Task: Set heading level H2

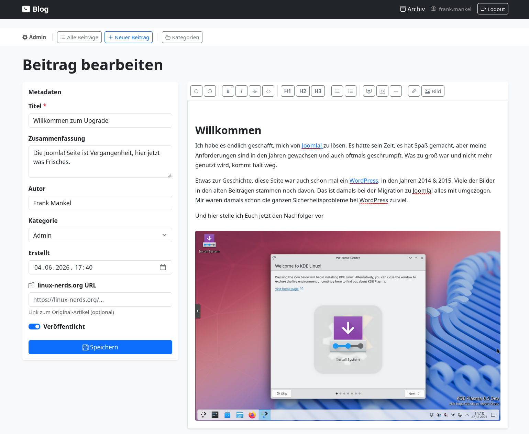Action: [x=303, y=91]
